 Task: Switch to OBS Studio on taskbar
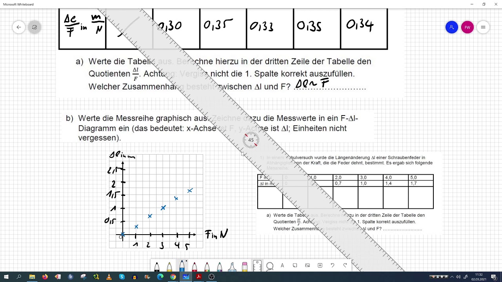(212, 277)
